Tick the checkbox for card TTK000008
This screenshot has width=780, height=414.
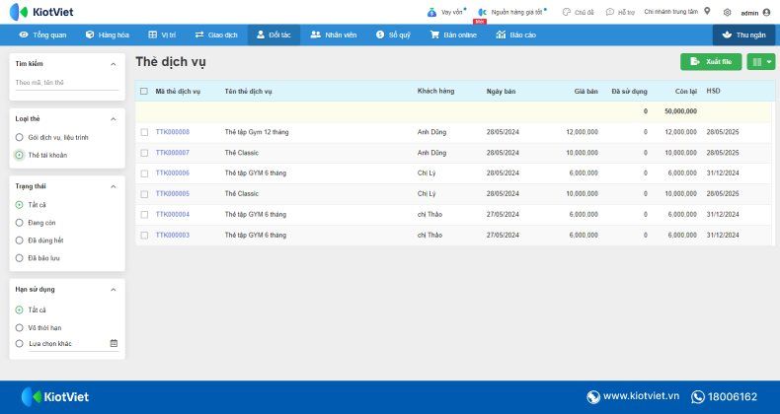point(144,132)
